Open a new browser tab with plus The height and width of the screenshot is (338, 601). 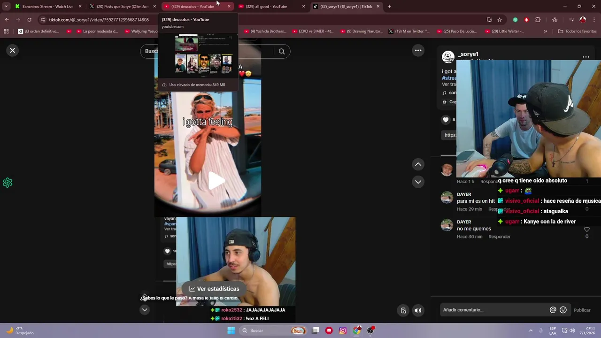point(389,7)
